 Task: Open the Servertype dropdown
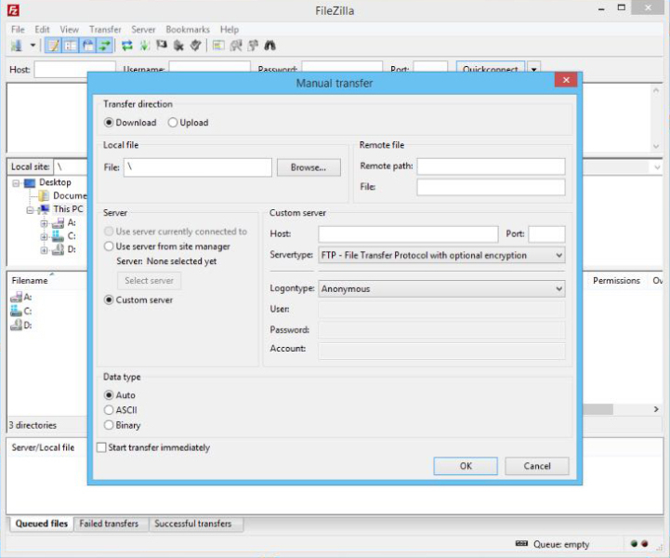point(440,255)
